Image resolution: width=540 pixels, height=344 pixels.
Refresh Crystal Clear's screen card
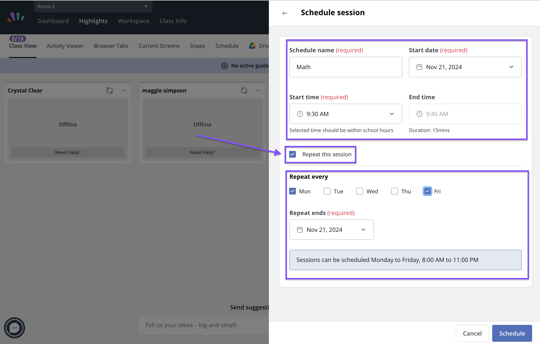click(110, 90)
